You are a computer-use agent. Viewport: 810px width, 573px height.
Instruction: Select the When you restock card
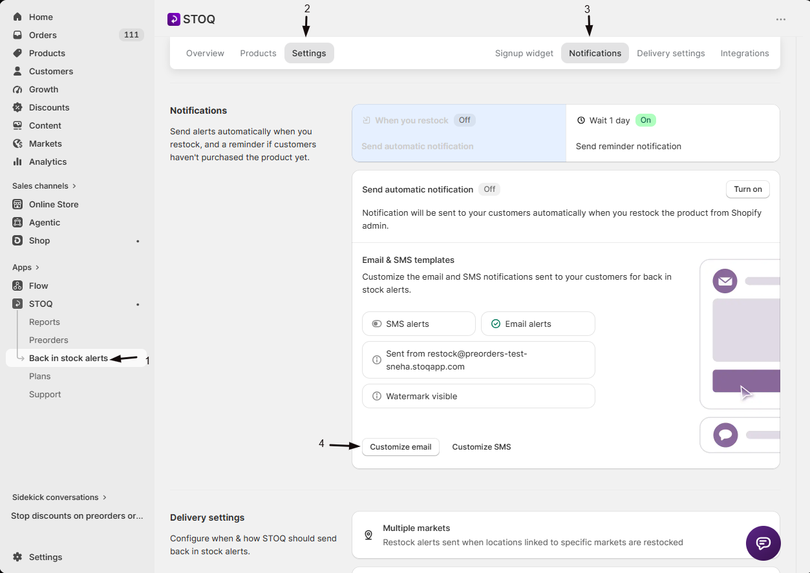point(459,133)
